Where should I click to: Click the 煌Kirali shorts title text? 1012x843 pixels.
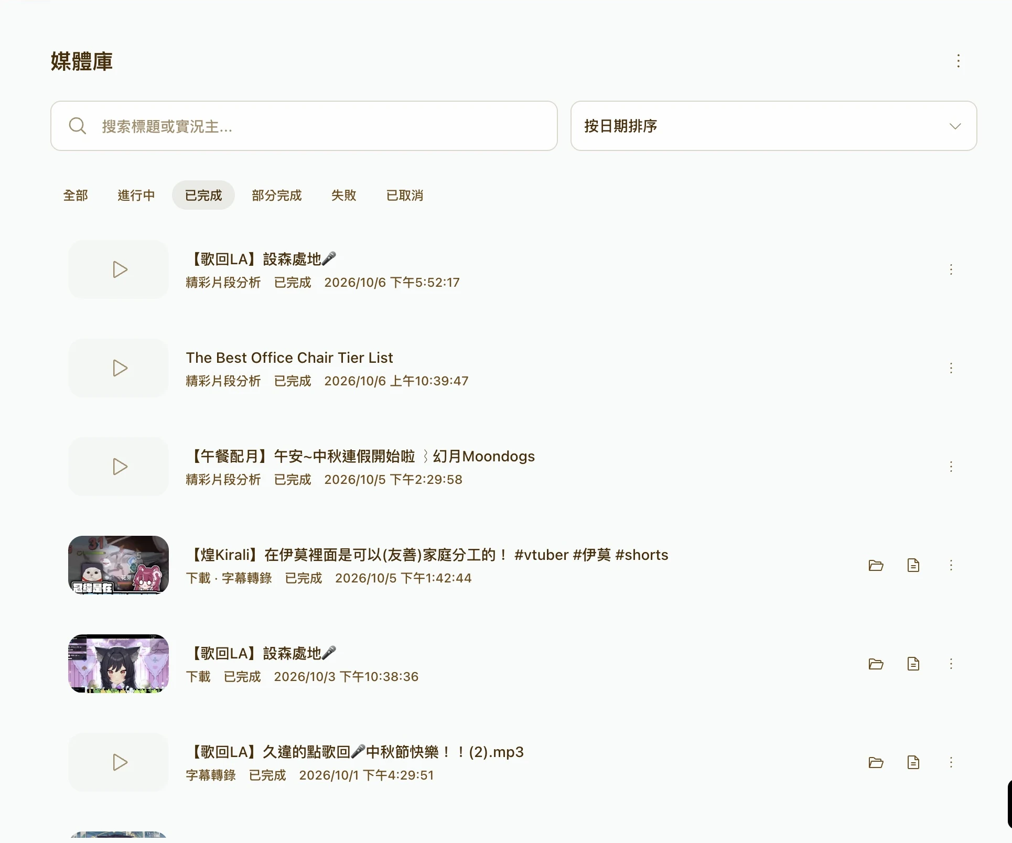(427, 555)
